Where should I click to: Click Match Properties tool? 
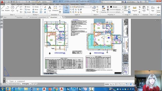click(104, 9)
